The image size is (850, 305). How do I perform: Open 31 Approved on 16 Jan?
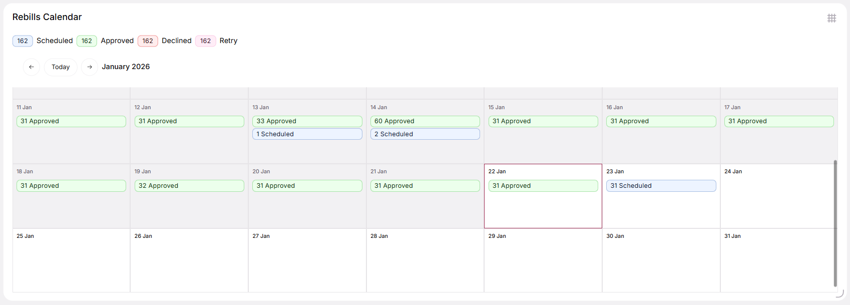pyautogui.click(x=661, y=121)
